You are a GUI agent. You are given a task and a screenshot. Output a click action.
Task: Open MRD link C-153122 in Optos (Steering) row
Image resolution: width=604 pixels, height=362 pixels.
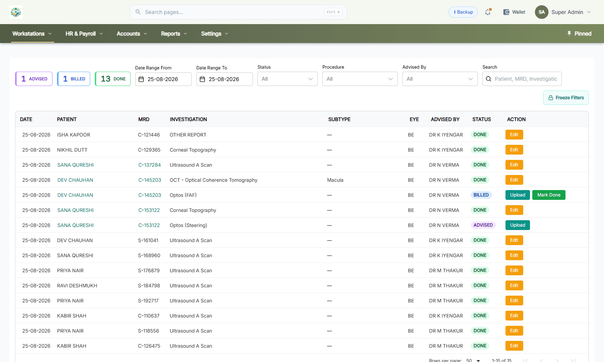(x=149, y=225)
